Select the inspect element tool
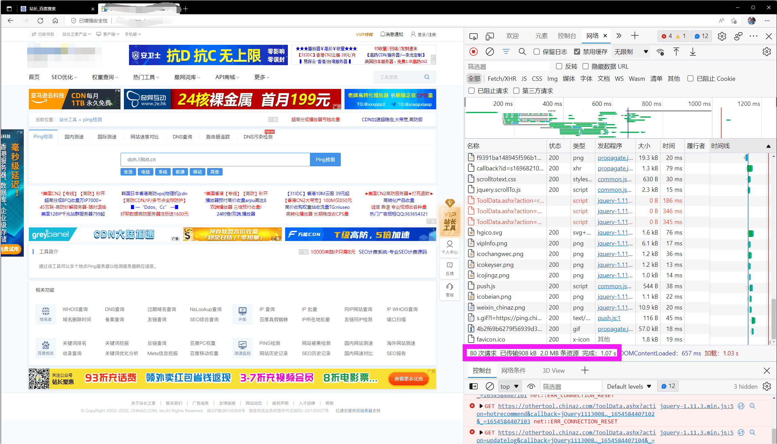Image resolution: width=777 pixels, height=444 pixels. click(473, 36)
